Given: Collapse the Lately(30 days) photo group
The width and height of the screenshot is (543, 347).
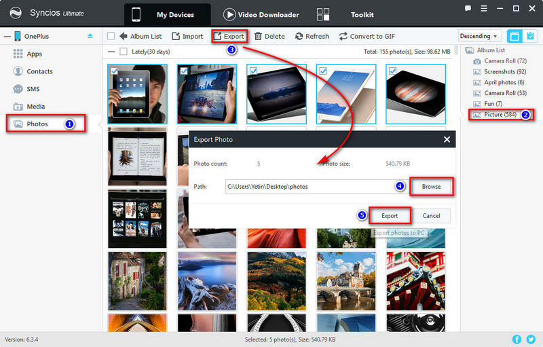Looking at the screenshot, I should (x=111, y=52).
